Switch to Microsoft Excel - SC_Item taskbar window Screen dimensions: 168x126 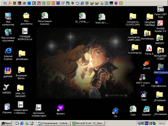point(88,123)
